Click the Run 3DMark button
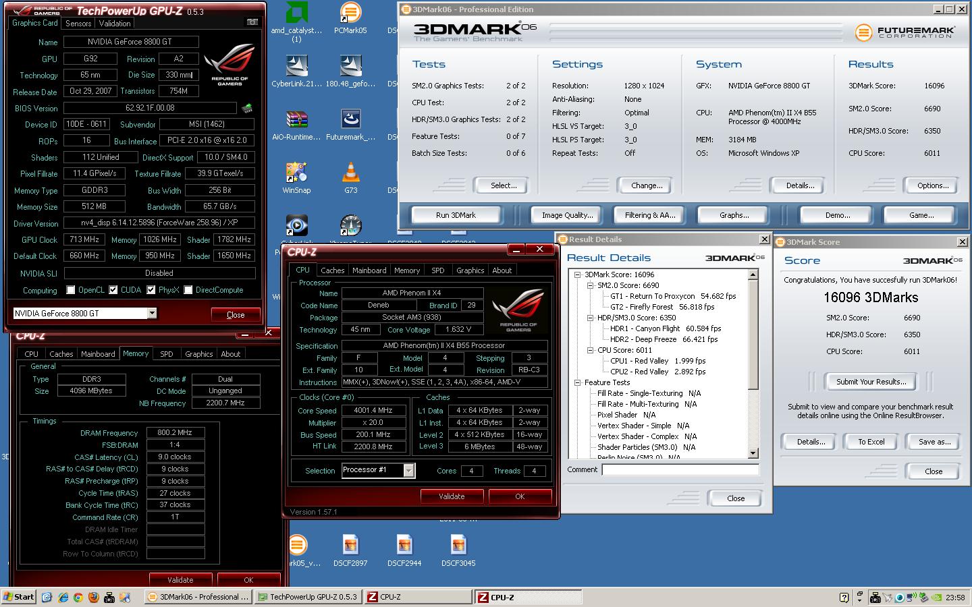The width and height of the screenshot is (972, 607). pos(456,215)
